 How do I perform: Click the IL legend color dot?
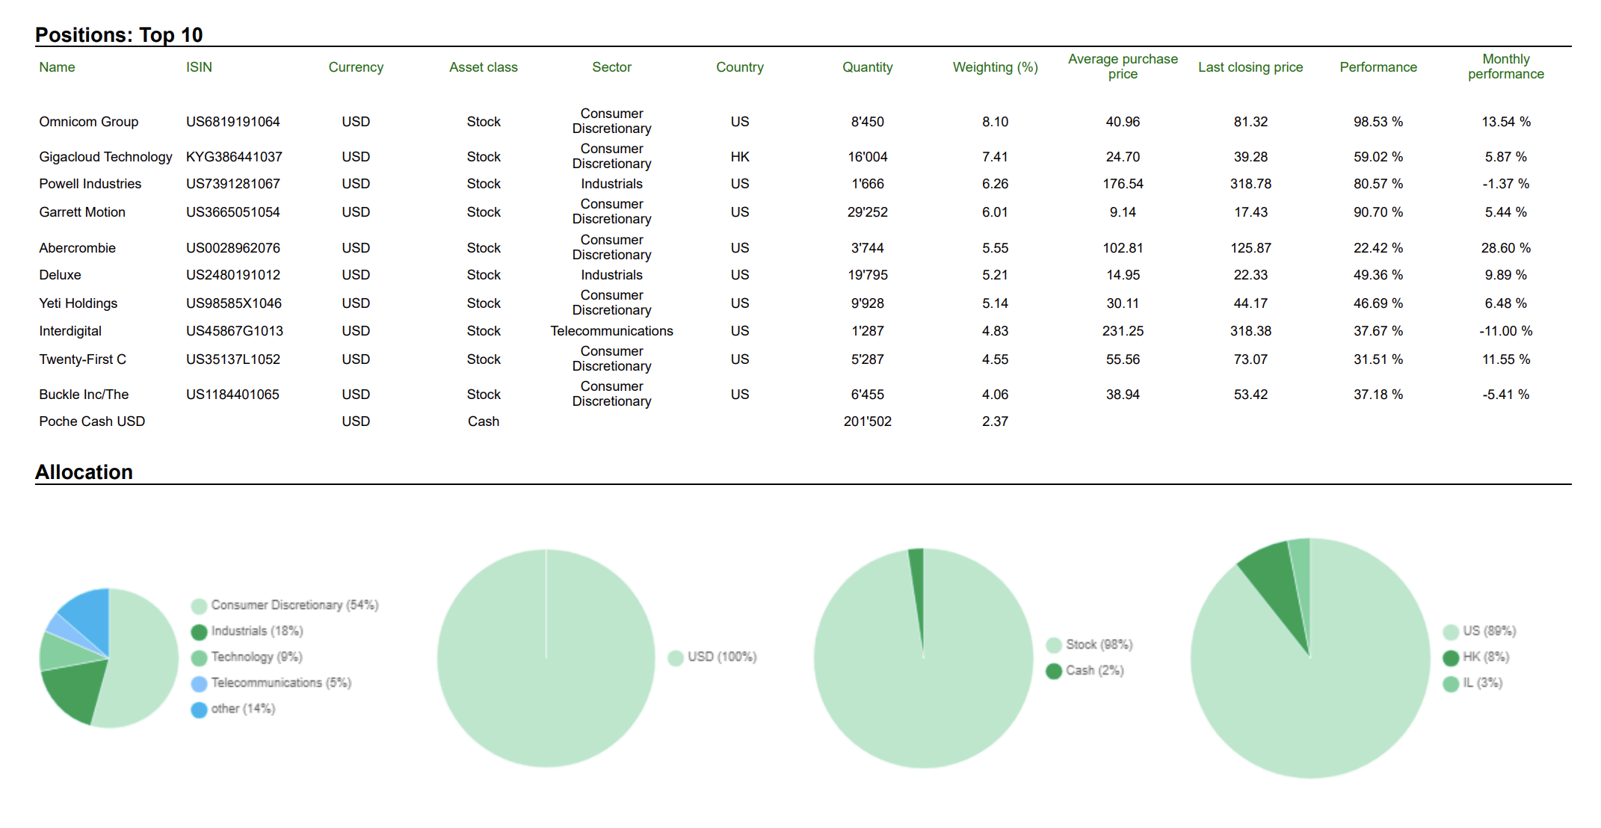1451,683
